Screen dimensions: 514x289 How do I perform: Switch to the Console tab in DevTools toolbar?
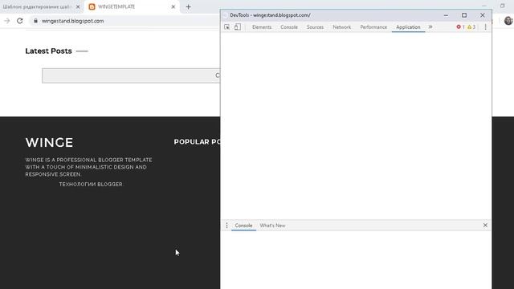coord(289,27)
